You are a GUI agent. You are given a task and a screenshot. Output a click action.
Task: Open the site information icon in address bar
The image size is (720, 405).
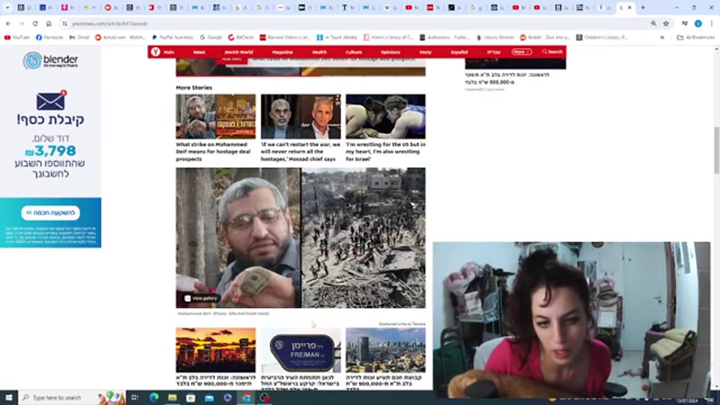coord(65,24)
